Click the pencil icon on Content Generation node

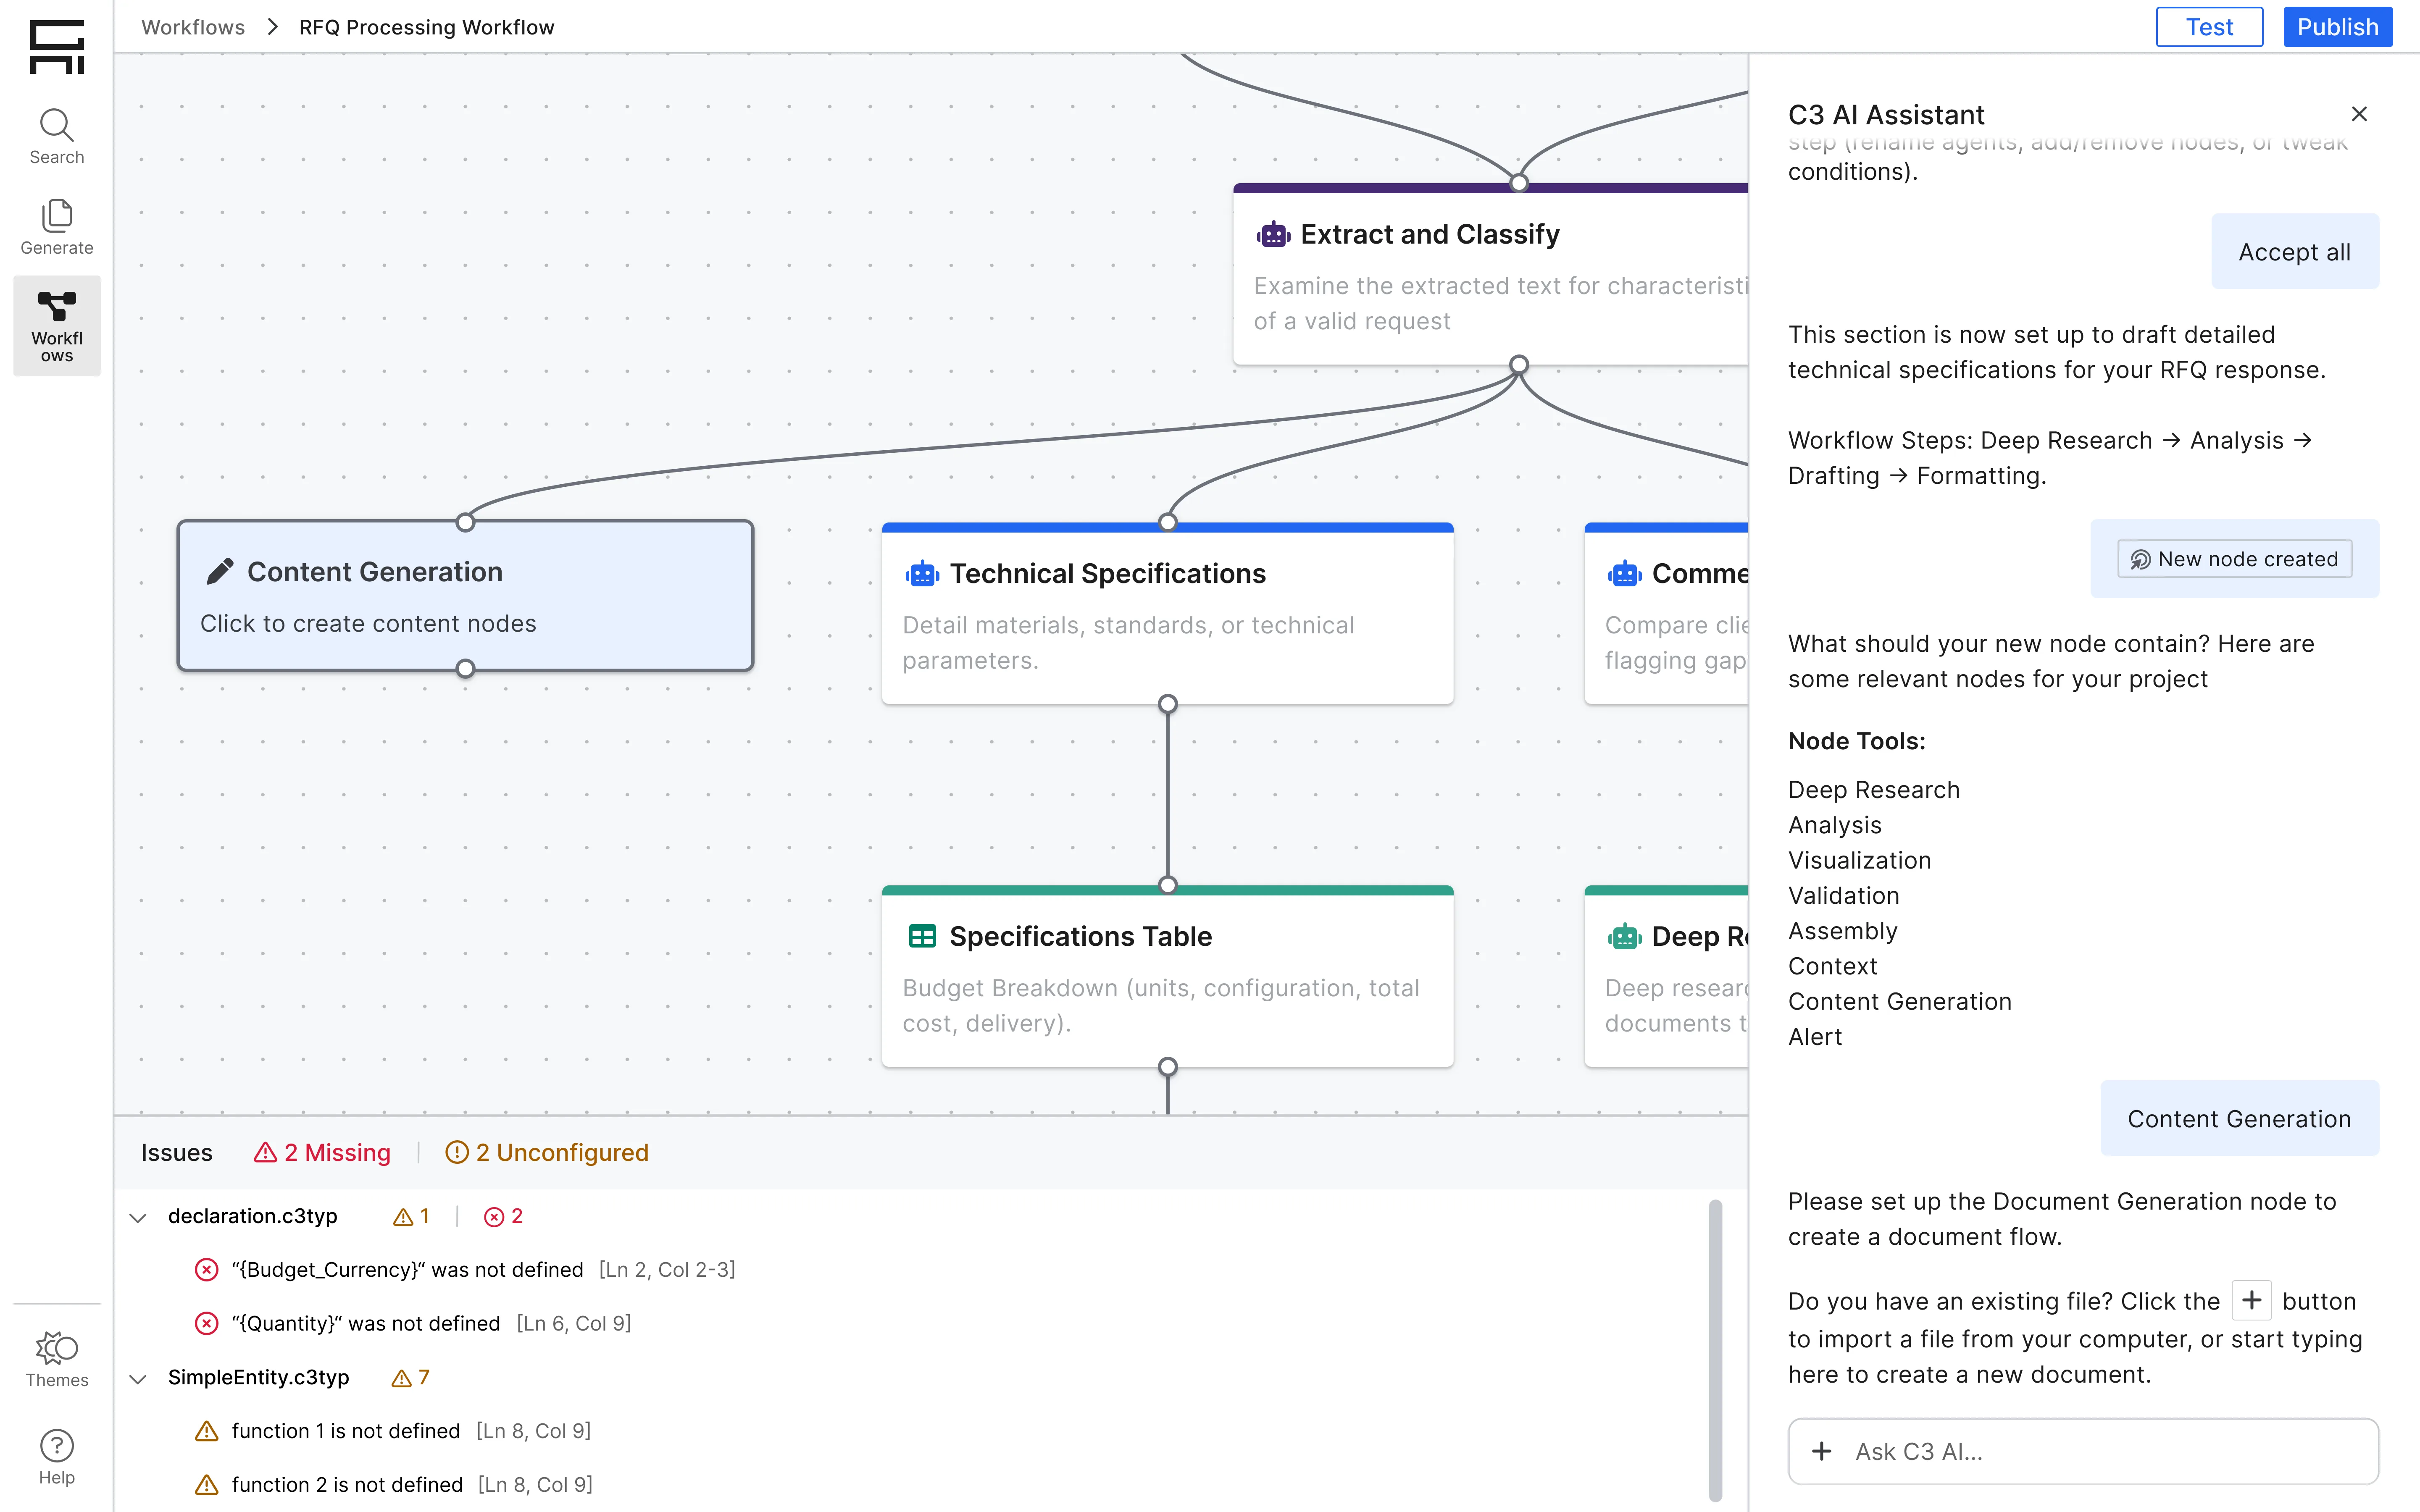click(x=220, y=571)
